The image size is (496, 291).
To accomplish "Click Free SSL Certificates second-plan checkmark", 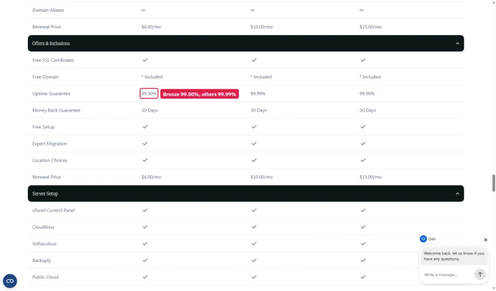I will [254, 60].
